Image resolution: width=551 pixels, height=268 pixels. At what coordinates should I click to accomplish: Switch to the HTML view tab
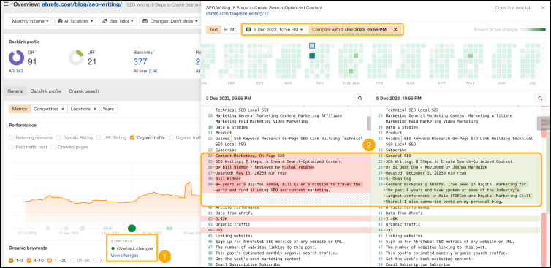230,29
